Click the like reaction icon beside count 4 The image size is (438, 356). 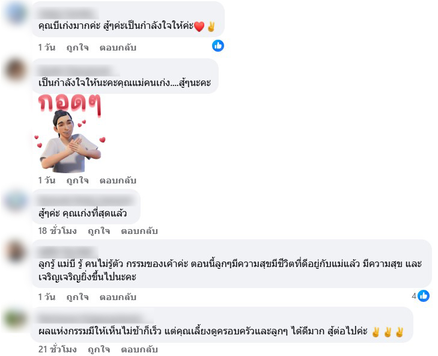[x=424, y=296]
